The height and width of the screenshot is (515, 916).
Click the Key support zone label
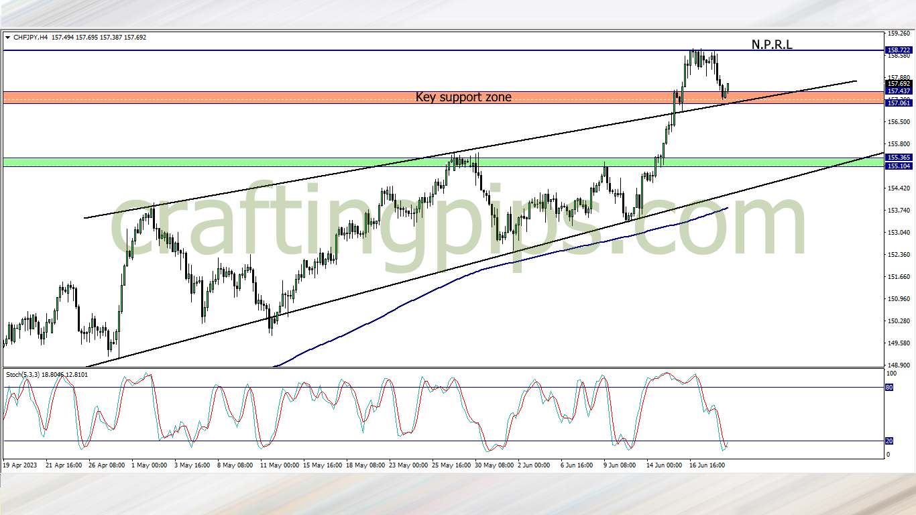(x=463, y=97)
